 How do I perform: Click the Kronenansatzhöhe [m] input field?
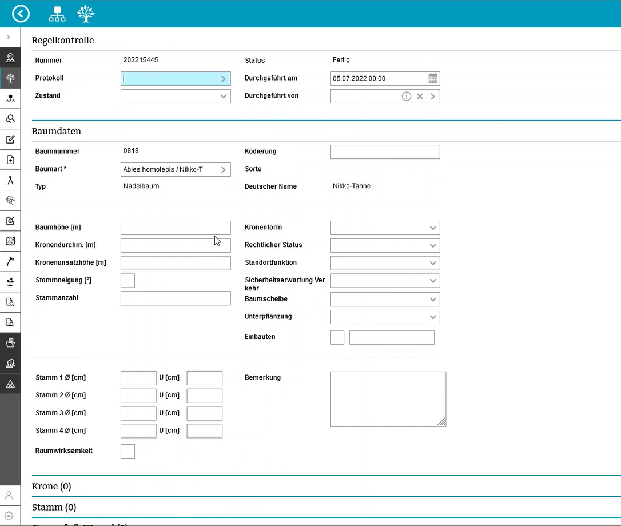(176, 263)
